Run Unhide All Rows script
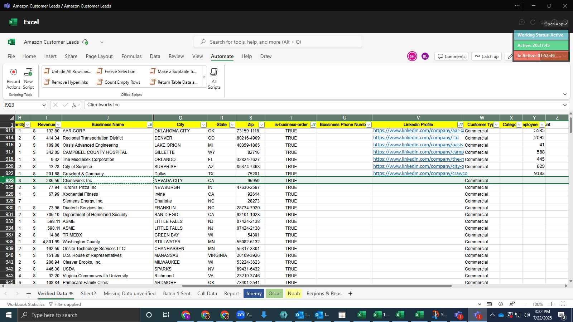 pyautogui.click(x=68, y=72)
